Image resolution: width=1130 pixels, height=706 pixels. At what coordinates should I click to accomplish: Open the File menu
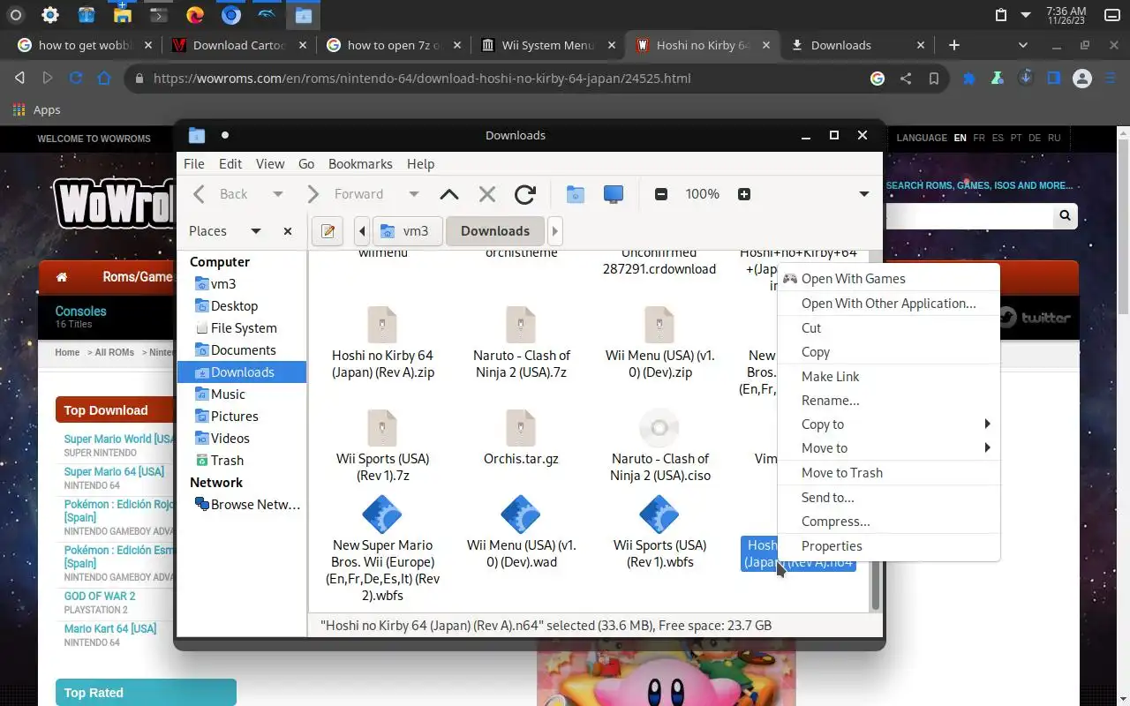pos(194,164)
